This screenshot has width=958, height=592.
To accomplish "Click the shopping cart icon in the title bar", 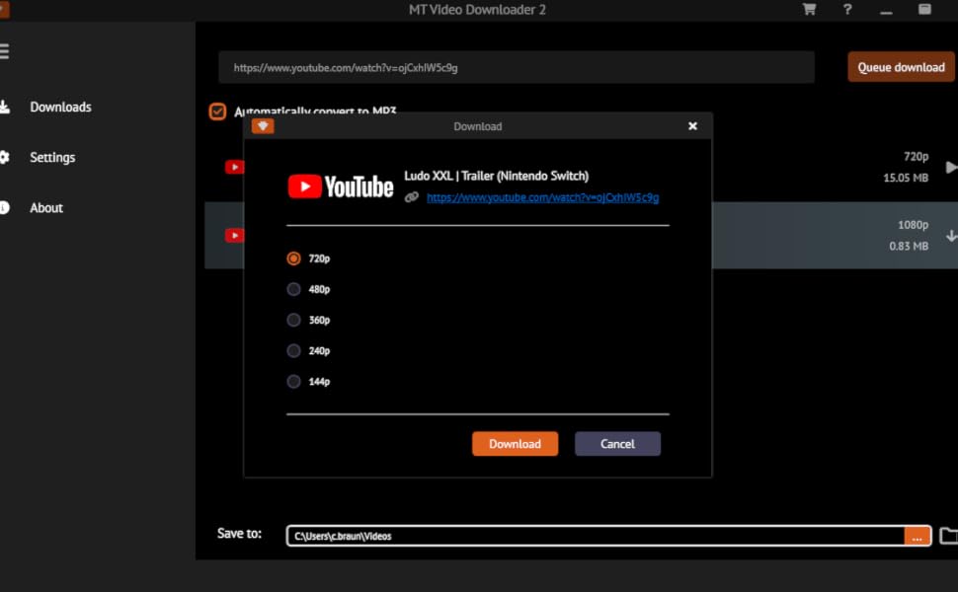I will pyautogui.click(x=808, y=9).
